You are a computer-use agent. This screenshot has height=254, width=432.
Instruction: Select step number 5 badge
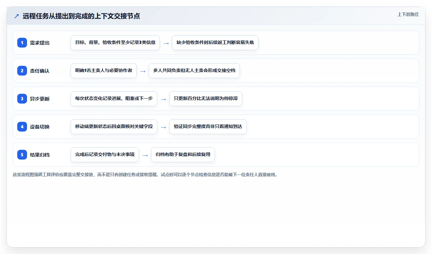pos(22,155)
